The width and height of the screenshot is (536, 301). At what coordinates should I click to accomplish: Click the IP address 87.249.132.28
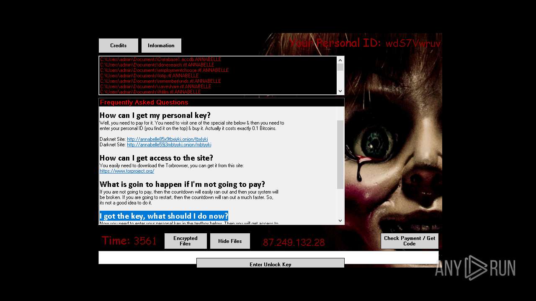tap(294, 242)
